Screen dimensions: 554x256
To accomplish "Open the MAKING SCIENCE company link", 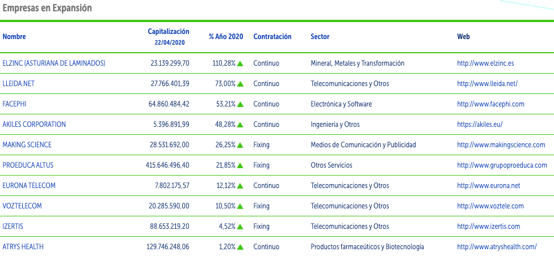I will (x=27, y=145).
